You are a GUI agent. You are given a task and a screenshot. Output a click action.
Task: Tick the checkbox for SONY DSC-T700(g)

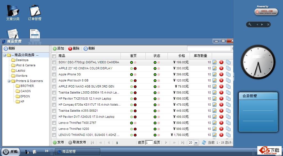[x=54, y=62]
